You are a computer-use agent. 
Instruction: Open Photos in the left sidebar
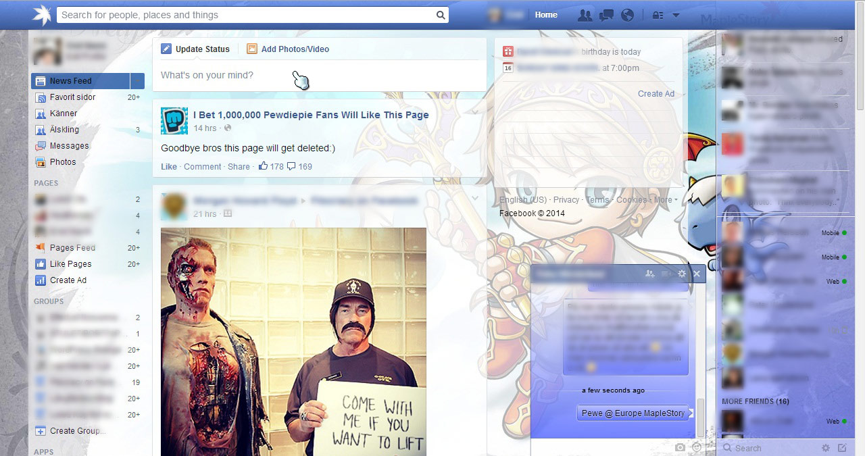click(63, 162)
